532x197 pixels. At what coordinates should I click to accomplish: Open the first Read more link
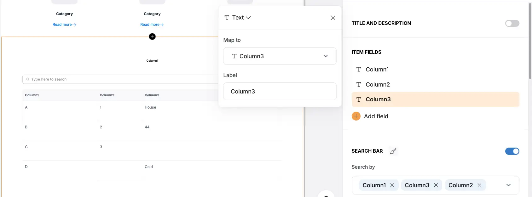(x=64, y=25)
